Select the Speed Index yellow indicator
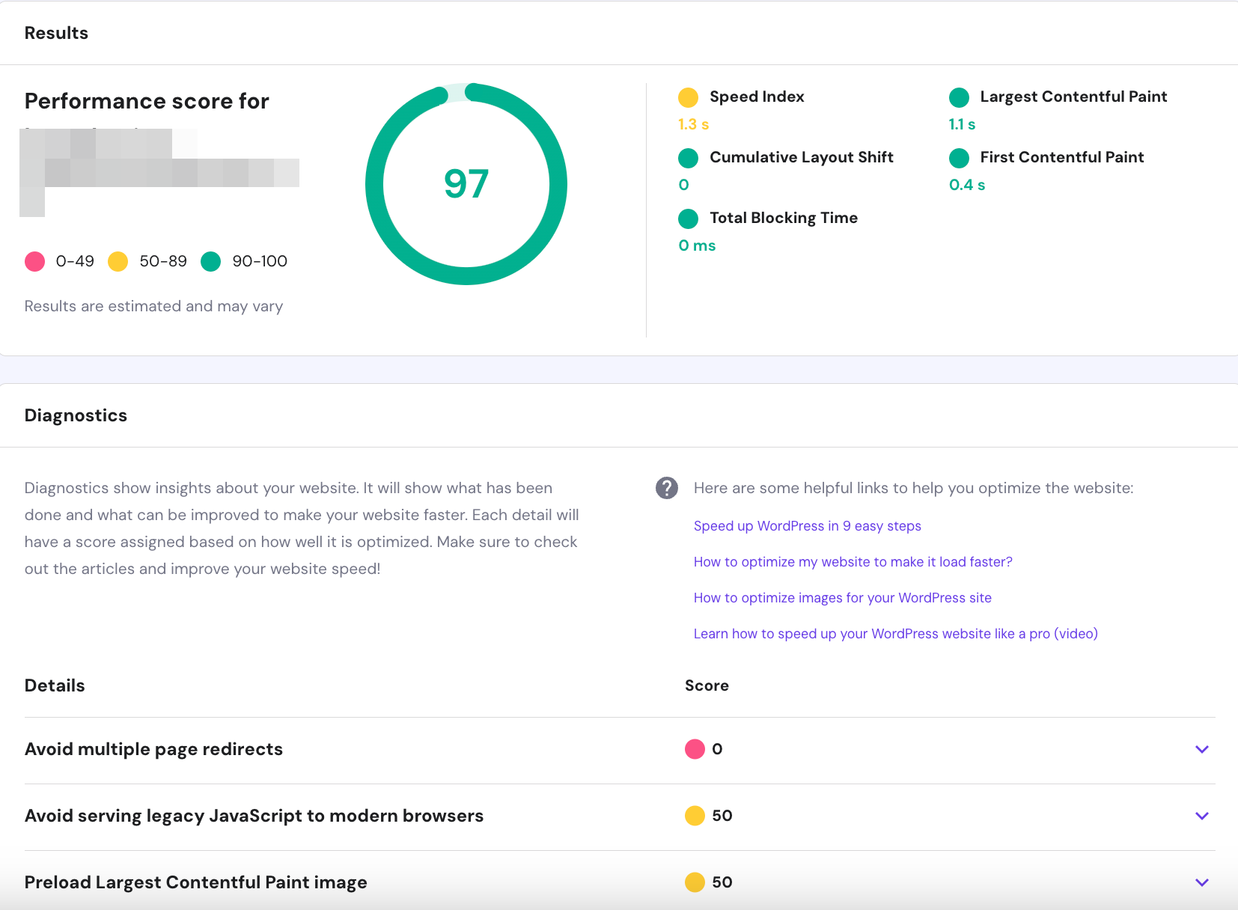Screen dimensions: 1238x910 point(689,97)
